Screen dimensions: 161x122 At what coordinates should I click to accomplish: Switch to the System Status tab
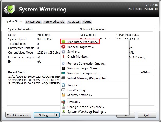coord(14,21)
